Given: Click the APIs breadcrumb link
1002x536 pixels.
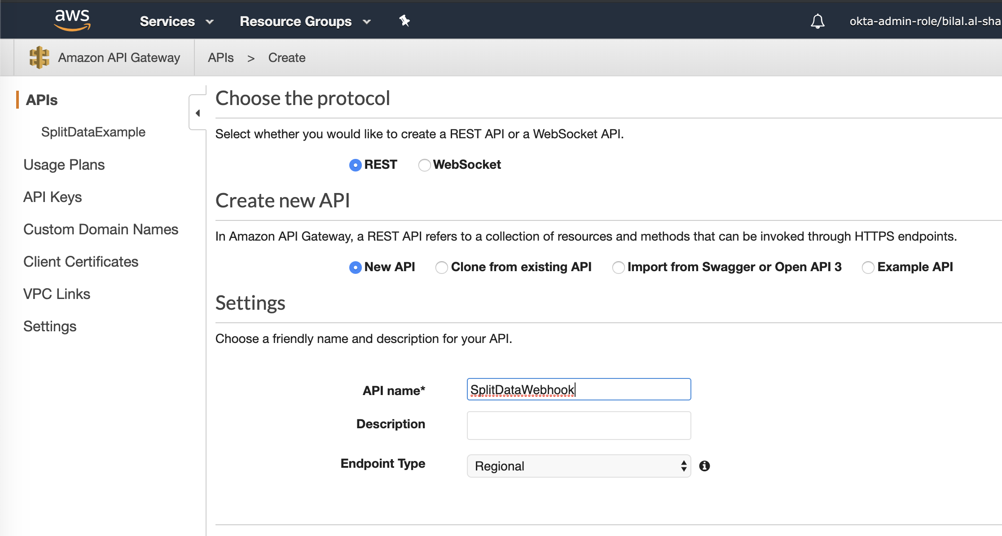Looking at the screenshot, I should click(220, 57).
